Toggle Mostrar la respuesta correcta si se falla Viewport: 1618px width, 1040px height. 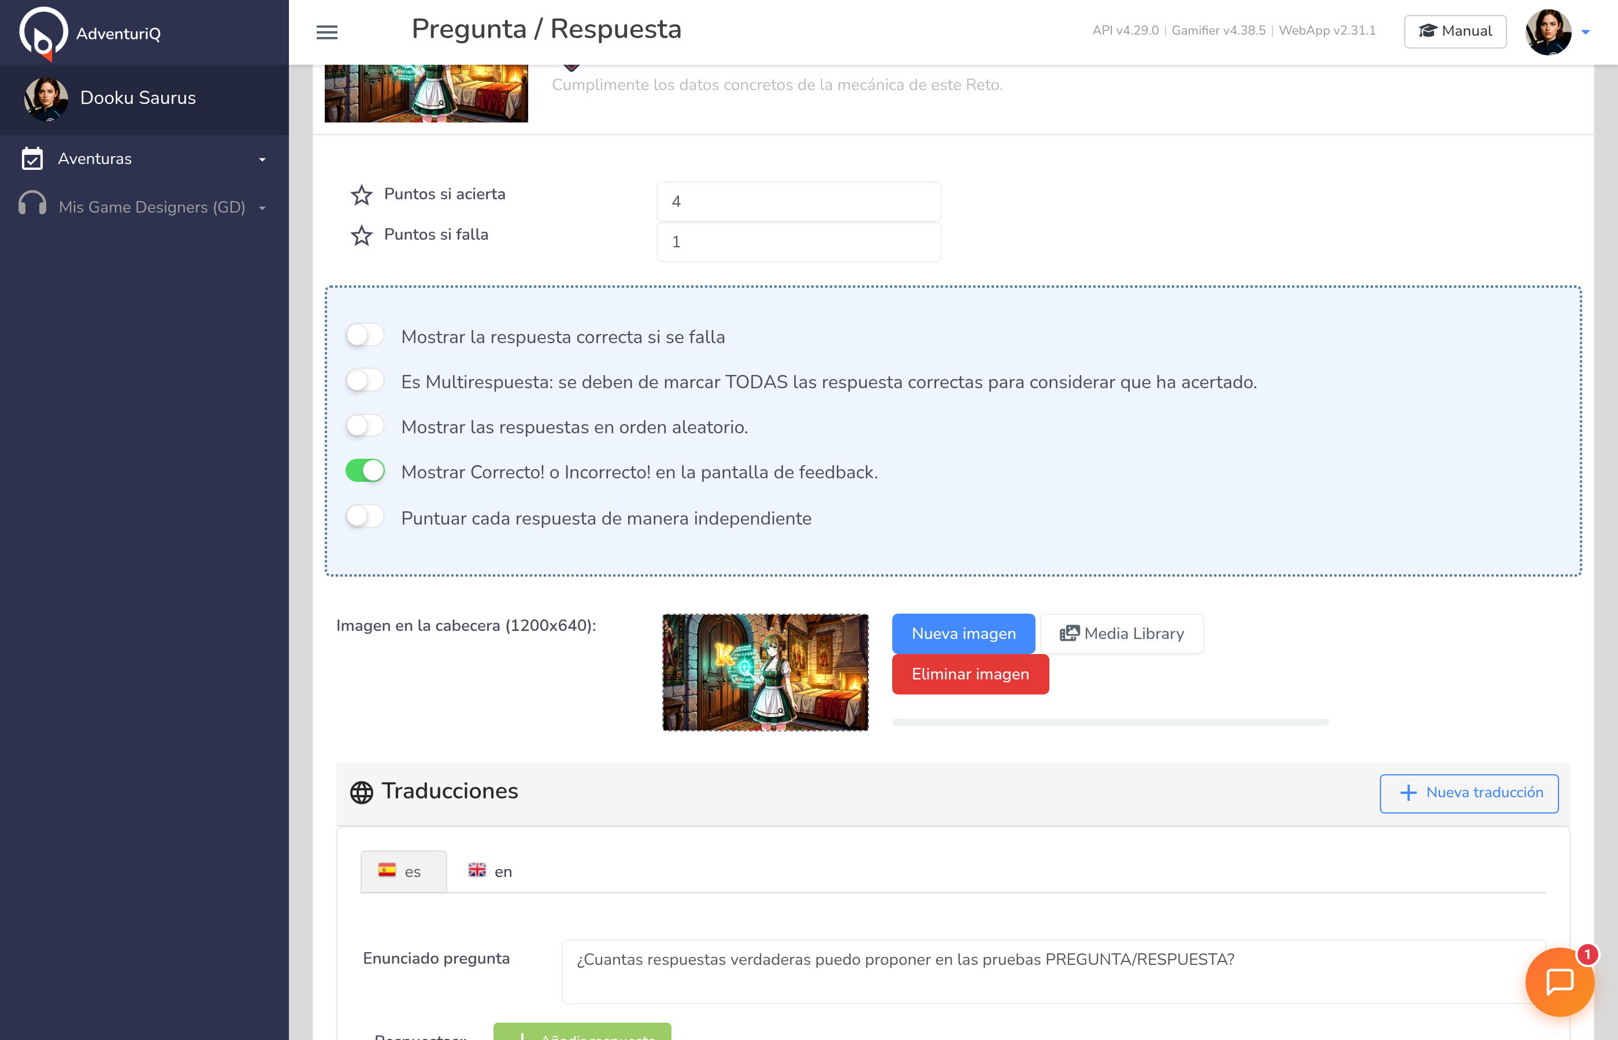point(365,336)
